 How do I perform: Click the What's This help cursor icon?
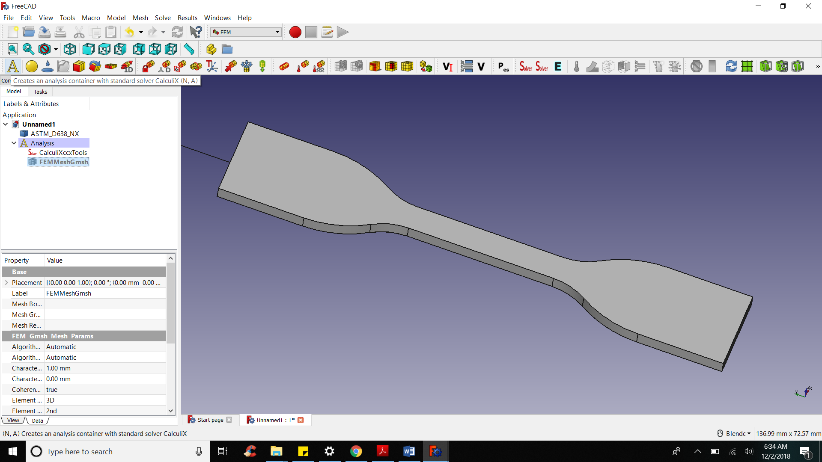coord(196,32)
